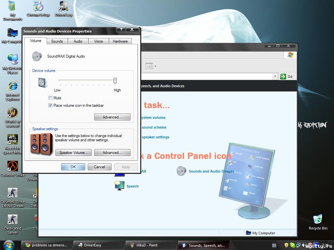The height and width of the screenshot is (250, 334).
Task: Click the dialog help question mark button
Action: pyautogui.click(x=121, y=29)
